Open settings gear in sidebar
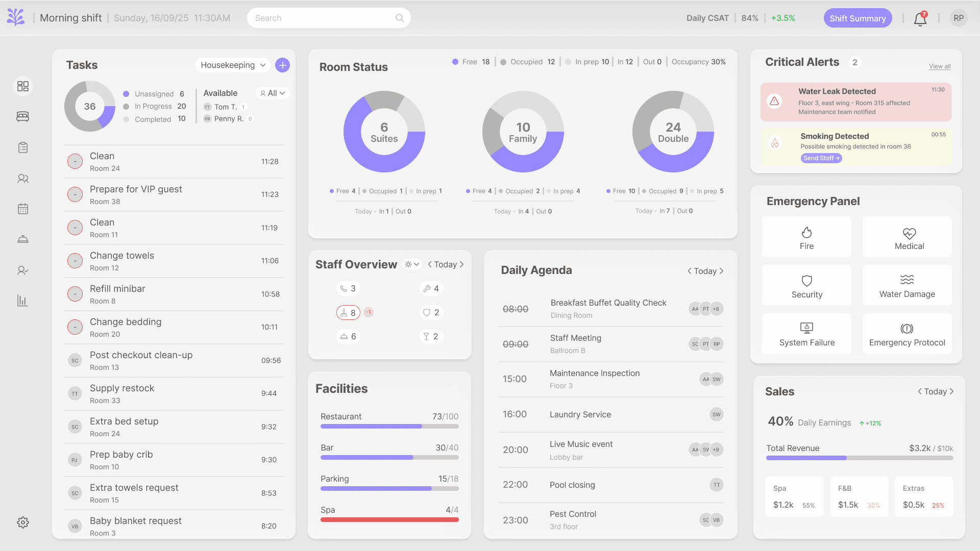This screenshot has height=551, width=980. pyautogui.click(x=23, y=522)
